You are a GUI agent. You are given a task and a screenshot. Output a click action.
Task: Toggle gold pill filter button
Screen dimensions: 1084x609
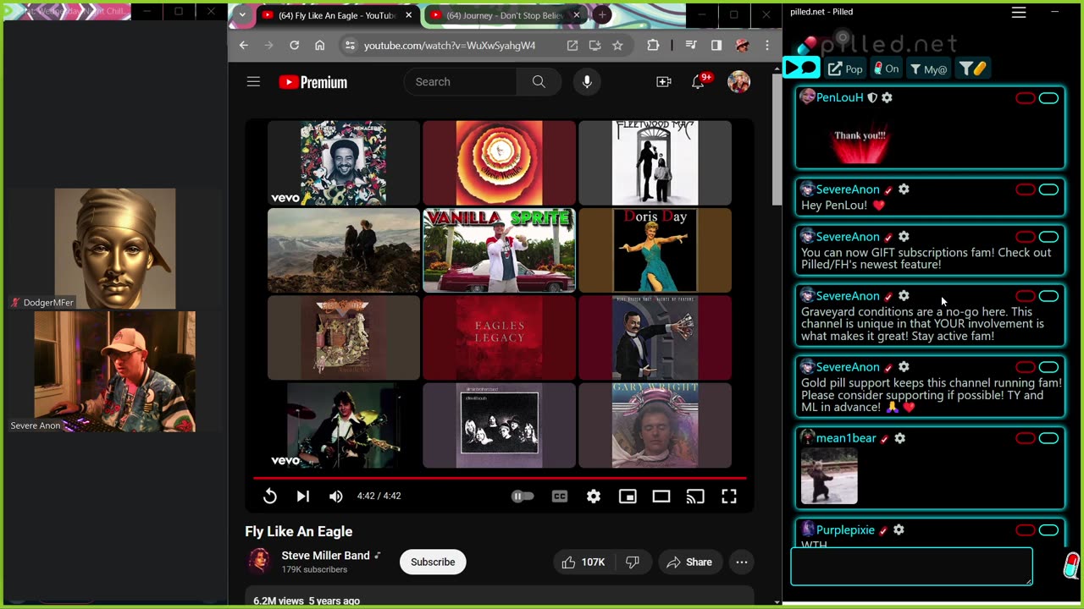(973, 69)
